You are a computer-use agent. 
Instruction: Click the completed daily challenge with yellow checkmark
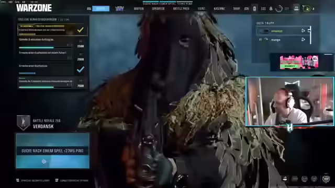[52, 30]
